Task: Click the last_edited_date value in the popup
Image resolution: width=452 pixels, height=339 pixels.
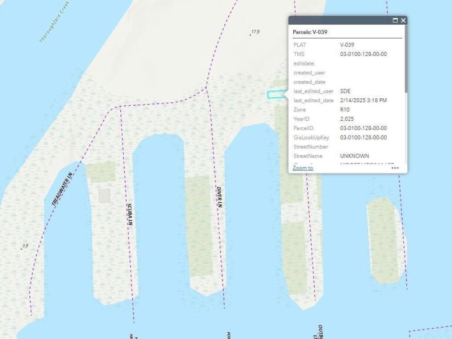Action: coord(363,100)
